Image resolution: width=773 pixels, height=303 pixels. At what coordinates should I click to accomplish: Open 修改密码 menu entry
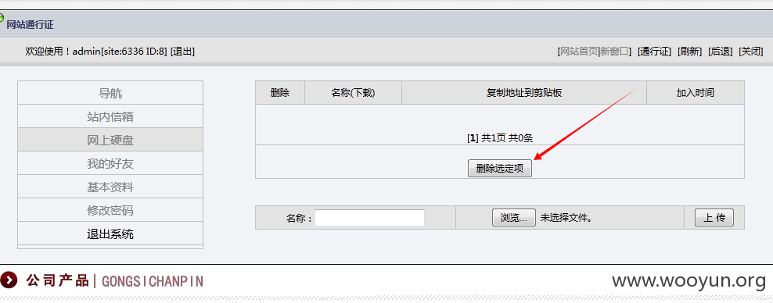pos(110,211)
